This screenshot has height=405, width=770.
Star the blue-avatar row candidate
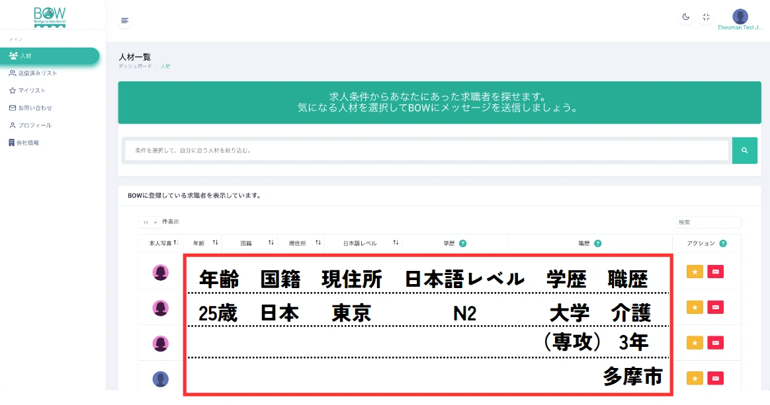point(695,379)
